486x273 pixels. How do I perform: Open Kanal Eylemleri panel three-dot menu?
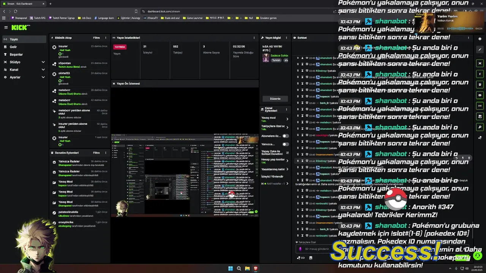coord(286,110)
